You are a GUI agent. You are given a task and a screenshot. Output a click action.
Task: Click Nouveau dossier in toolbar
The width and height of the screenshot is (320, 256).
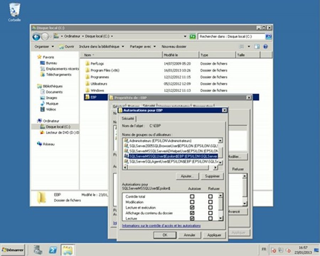[x=174, y=47]
